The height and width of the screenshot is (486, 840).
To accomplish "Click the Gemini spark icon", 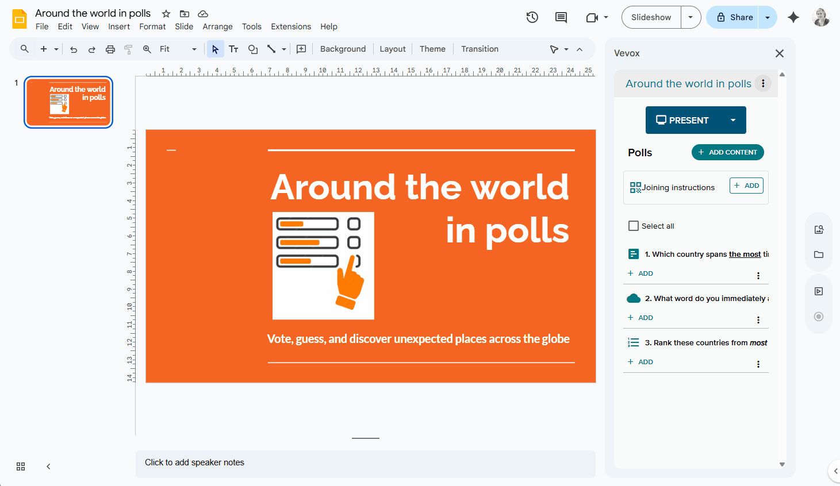I will pyautogui.click(x=793, y=17).
